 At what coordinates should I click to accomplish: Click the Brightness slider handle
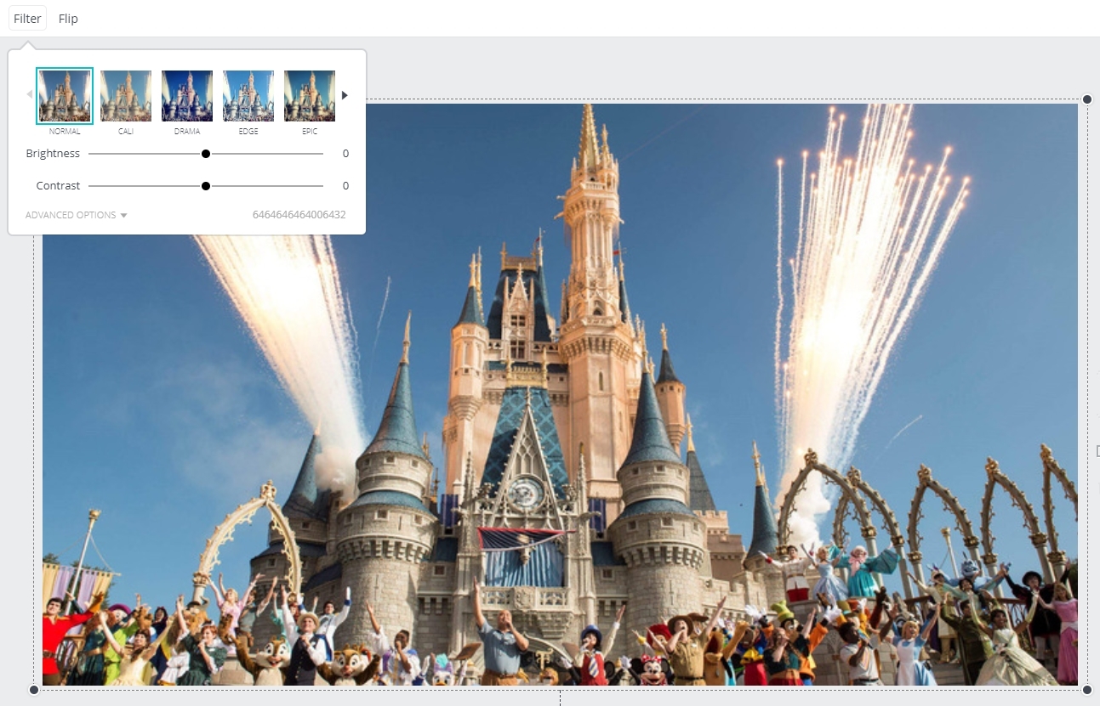(x=206, y=154)
